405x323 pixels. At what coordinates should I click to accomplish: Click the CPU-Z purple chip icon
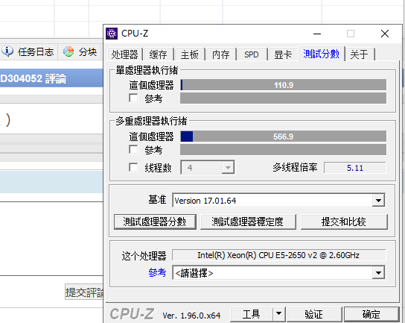coord(112,34)
